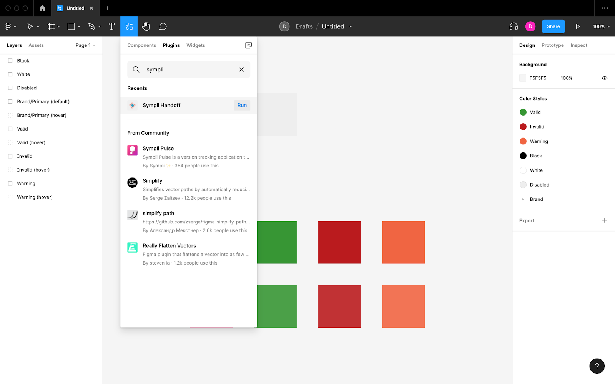
Task: Click the Simplify plugin icon
Action: 132,182
